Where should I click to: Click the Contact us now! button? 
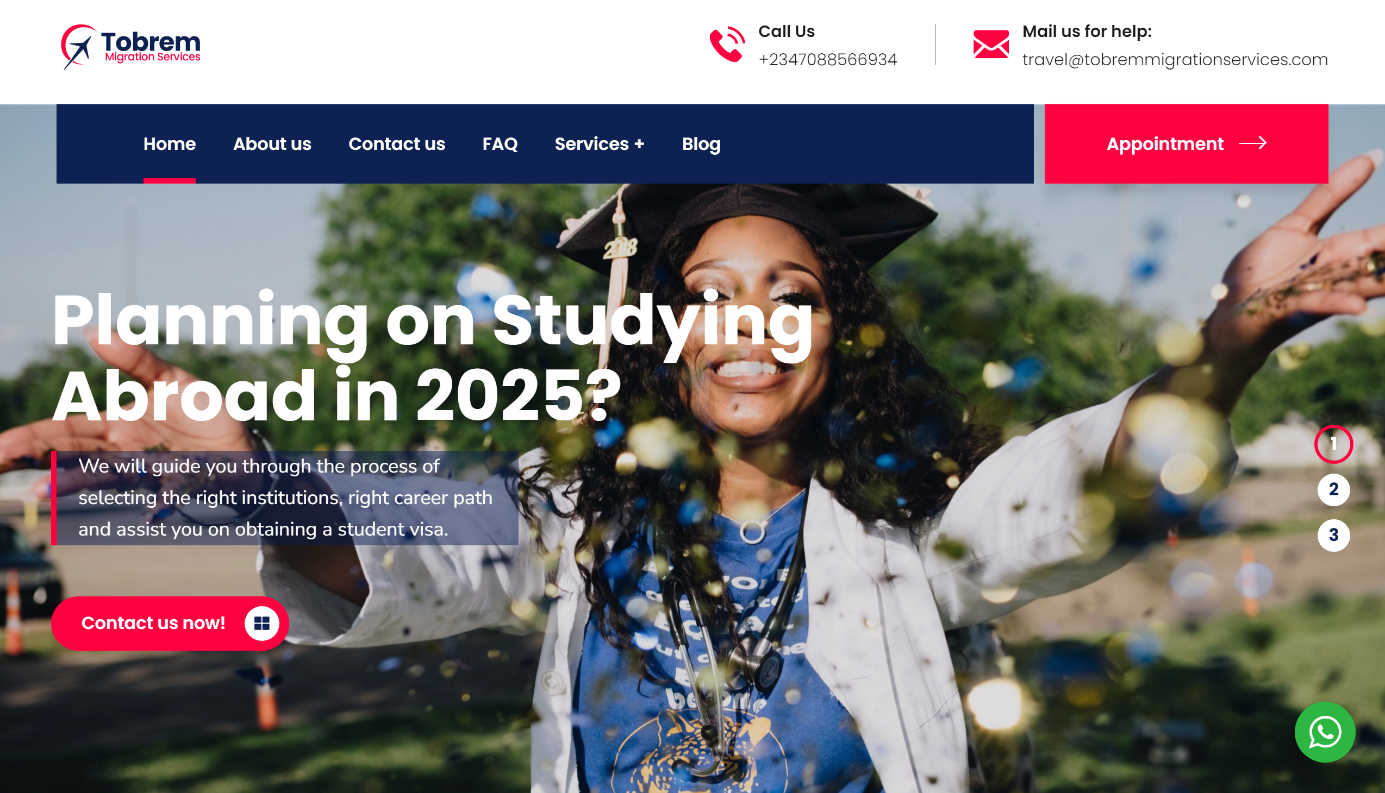pyautogui.click(x=170, y=623)
